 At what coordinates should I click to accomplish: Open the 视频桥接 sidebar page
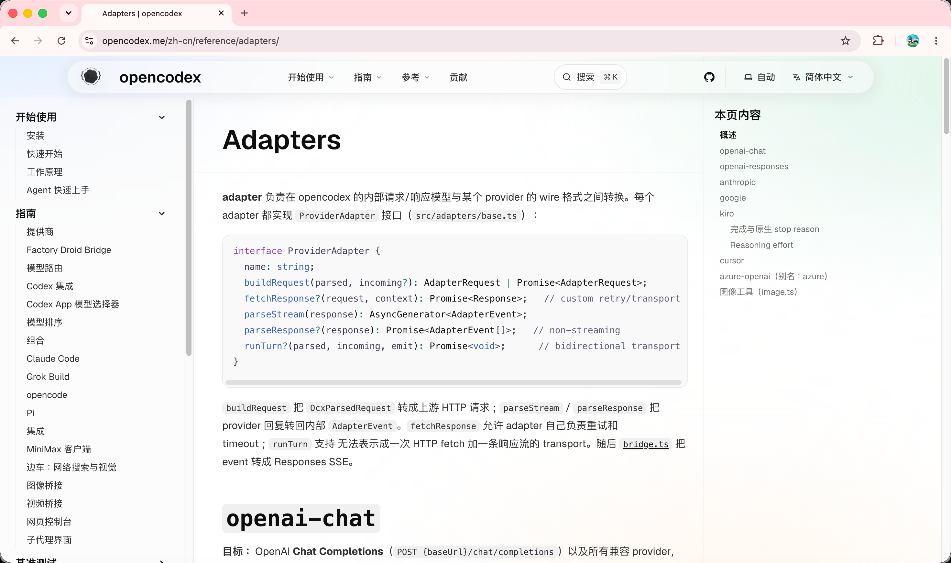point(45,503)
